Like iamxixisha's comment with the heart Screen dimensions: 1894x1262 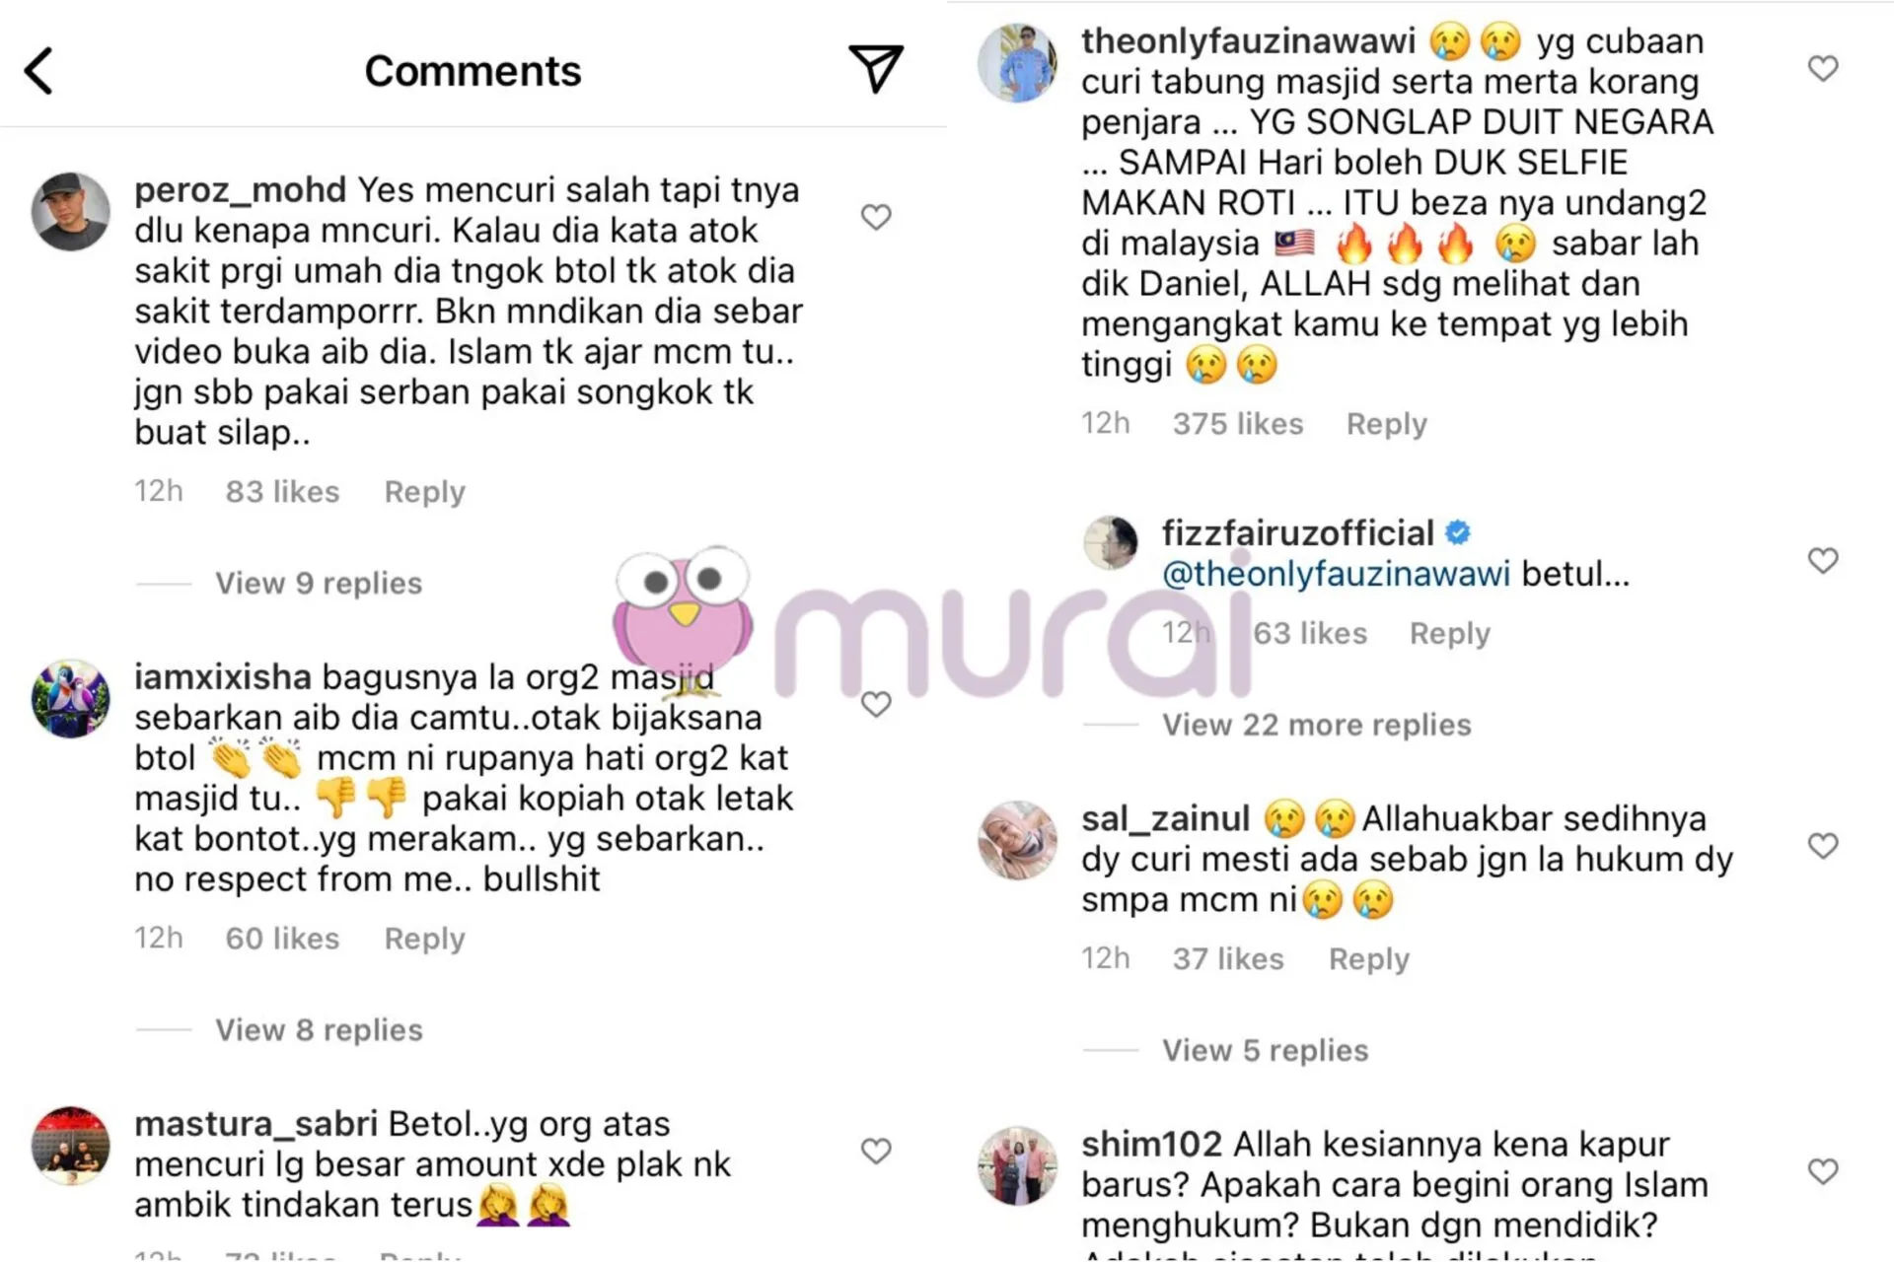click(876, 704)
